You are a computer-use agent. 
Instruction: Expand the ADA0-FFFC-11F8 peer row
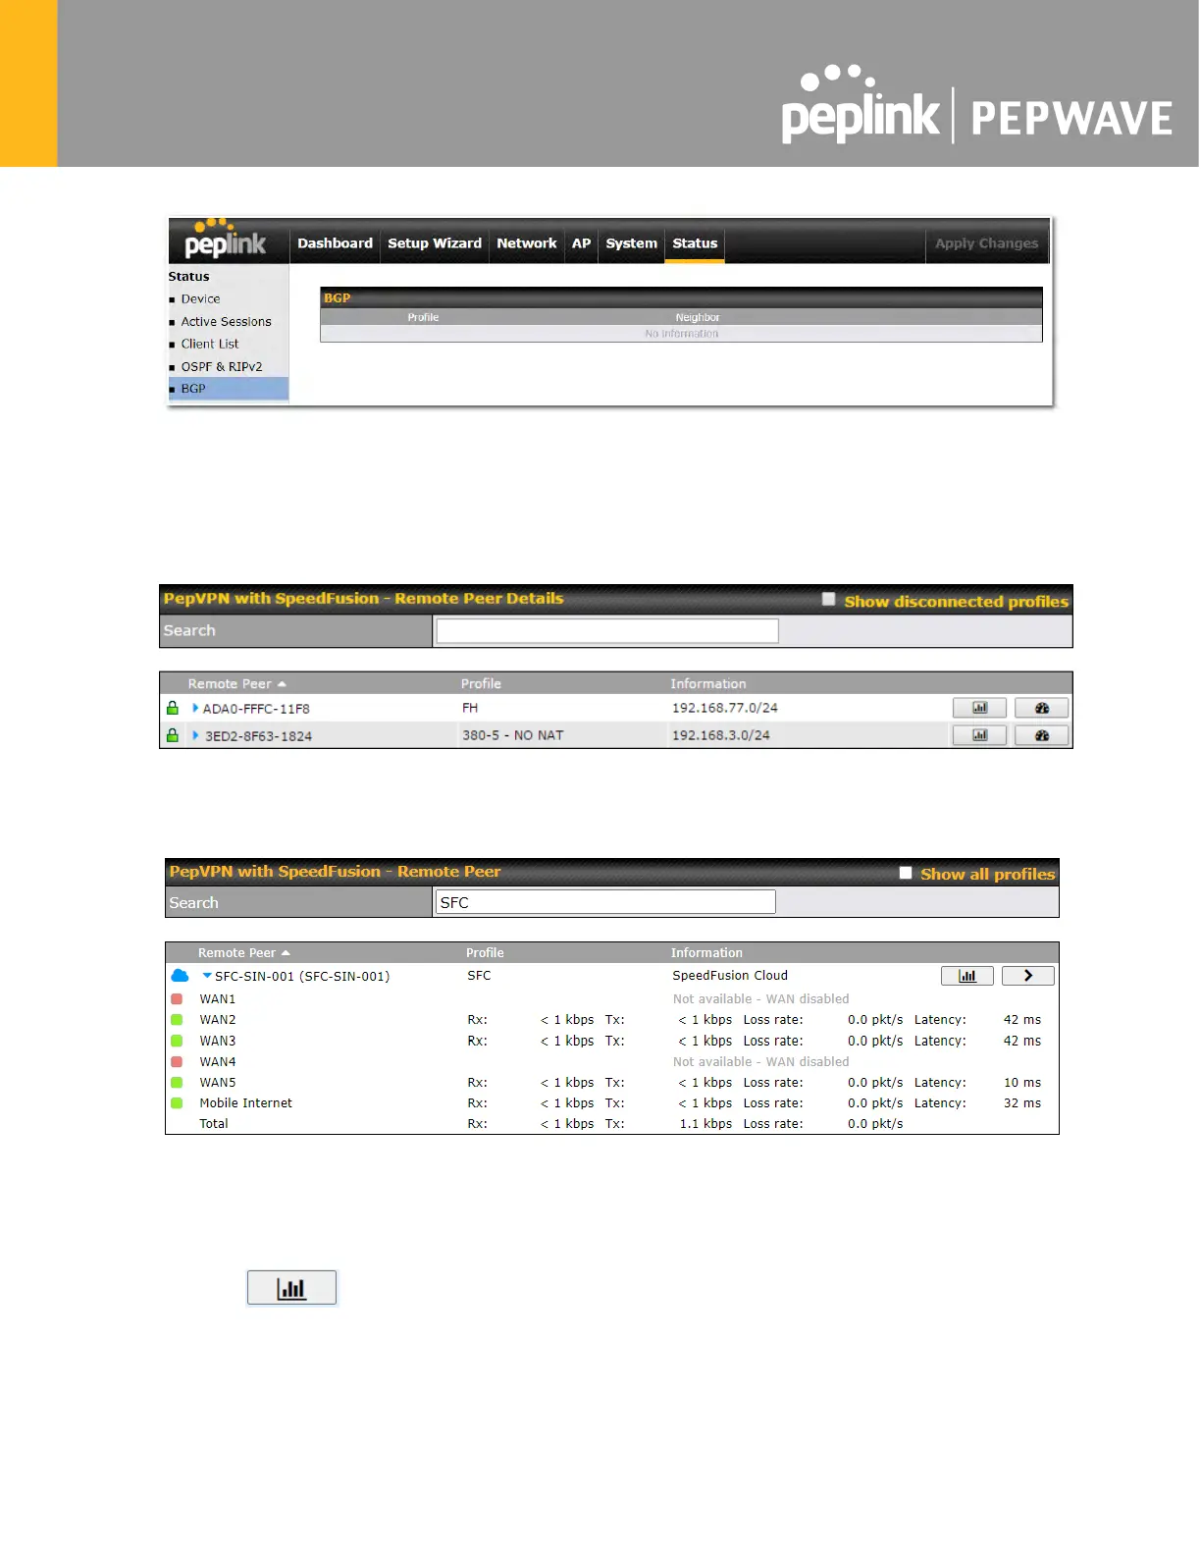tap(195, 708)
